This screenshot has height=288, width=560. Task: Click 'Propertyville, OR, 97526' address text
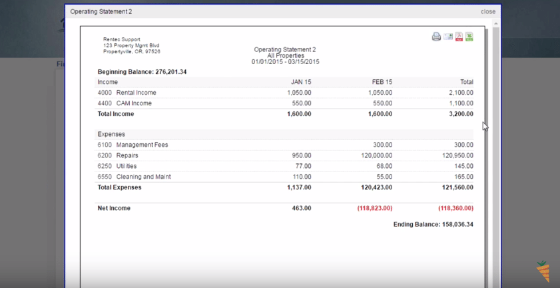[x=132, y=51]
